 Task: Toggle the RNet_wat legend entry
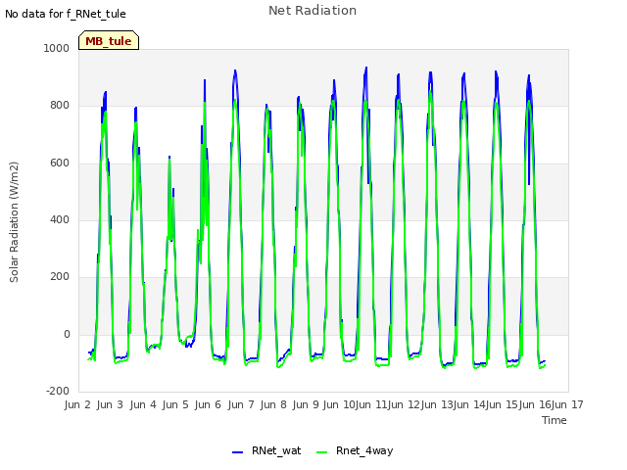[x=266, y=450]
